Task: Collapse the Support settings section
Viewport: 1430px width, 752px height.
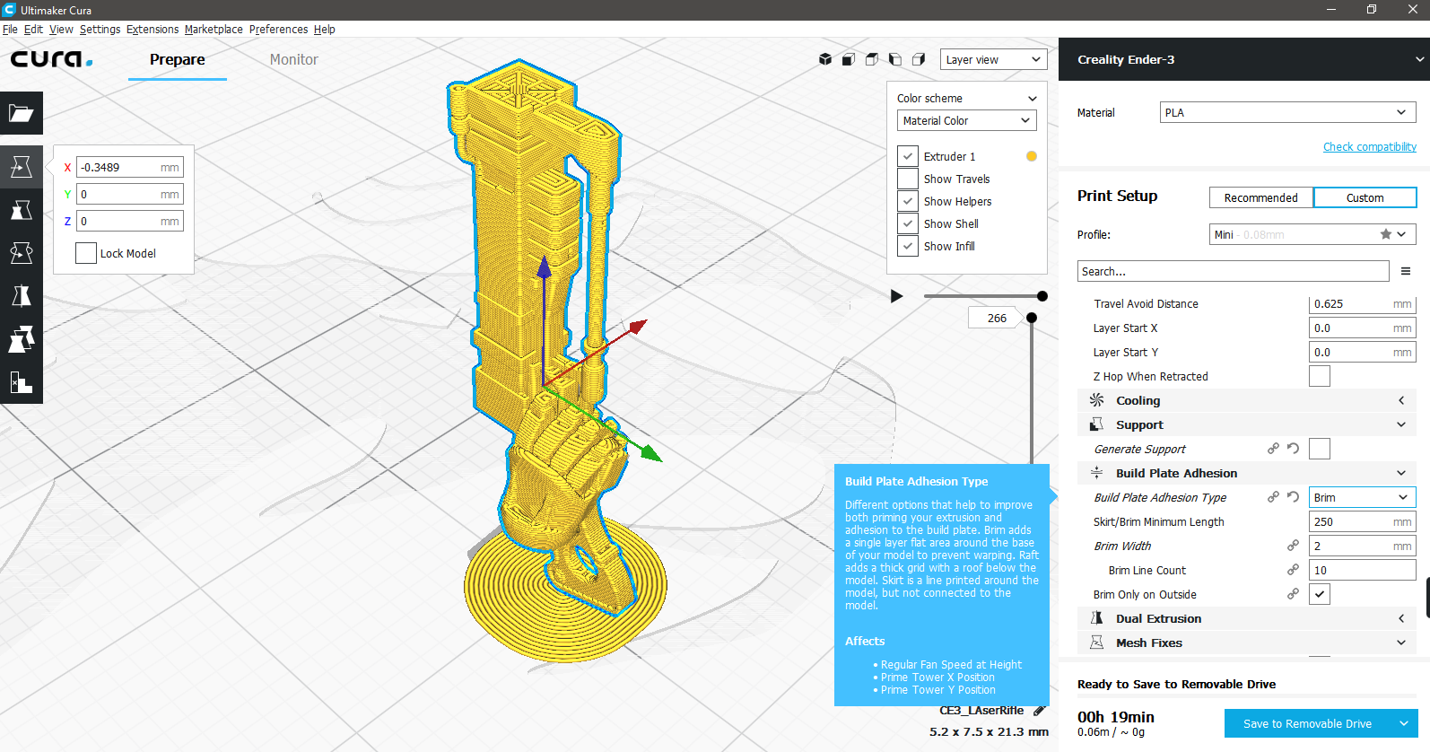Action: 1247,424
